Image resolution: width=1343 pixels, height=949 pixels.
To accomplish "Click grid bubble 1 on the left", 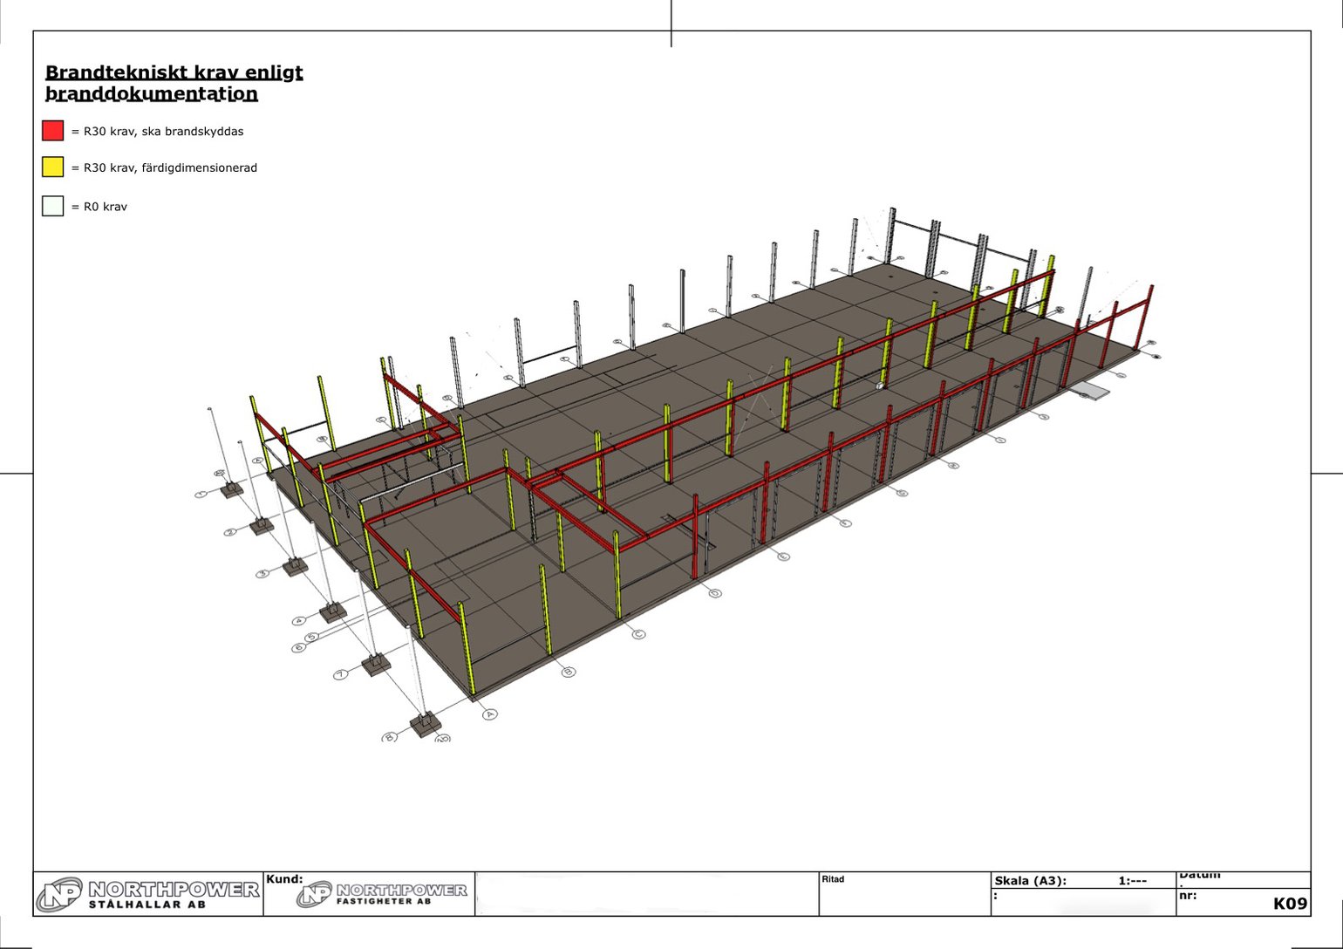I will (201, 495).
